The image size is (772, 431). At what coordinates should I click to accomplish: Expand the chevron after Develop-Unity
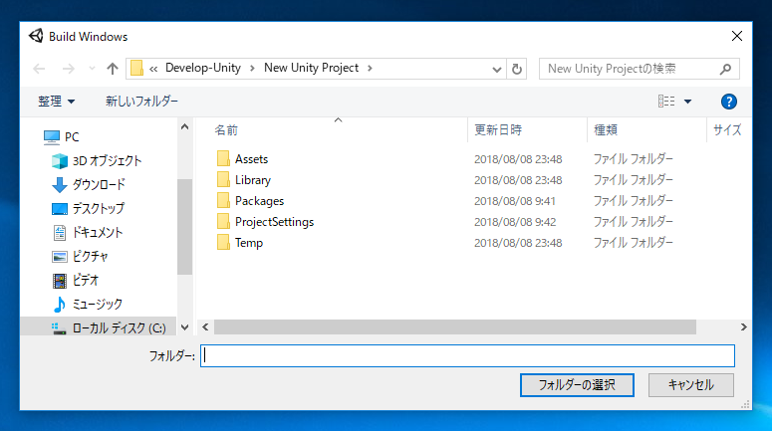252,69
